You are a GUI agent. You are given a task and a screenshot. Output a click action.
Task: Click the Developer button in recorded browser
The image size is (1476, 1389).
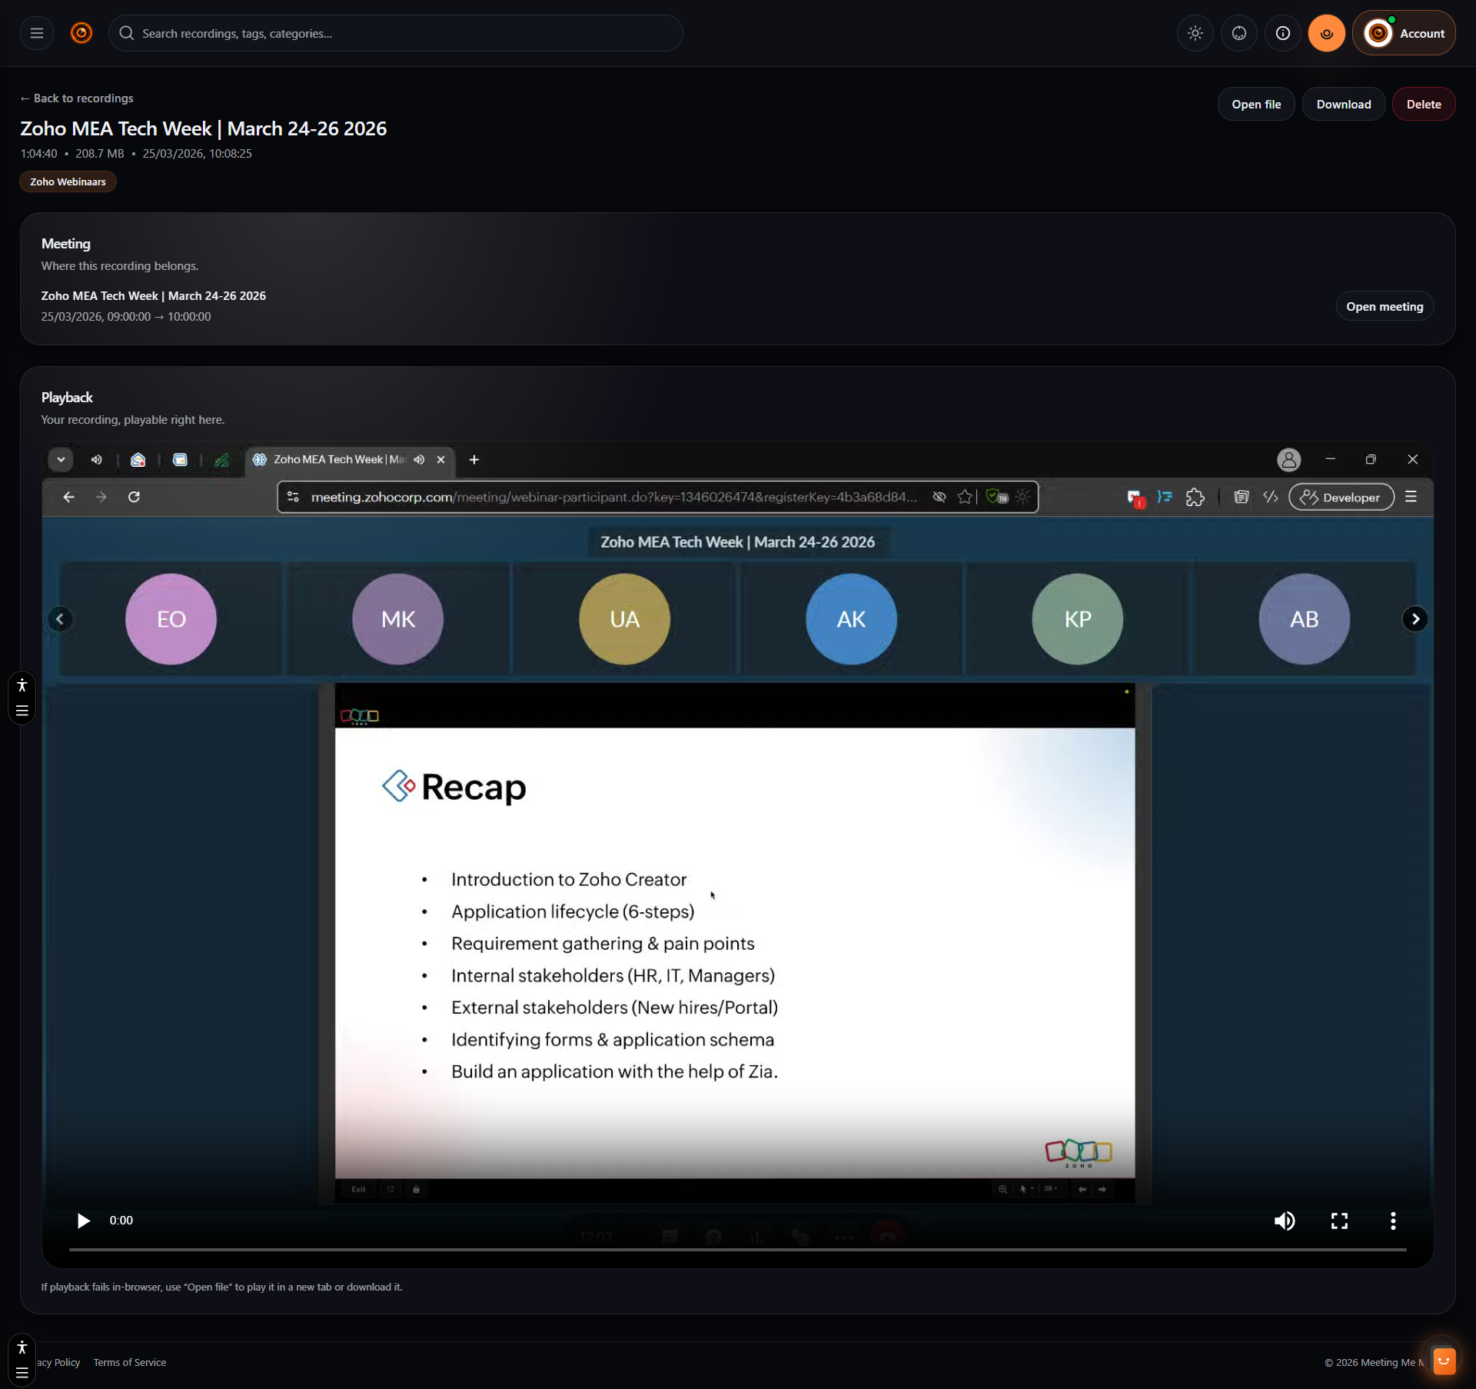(1341, 498)
